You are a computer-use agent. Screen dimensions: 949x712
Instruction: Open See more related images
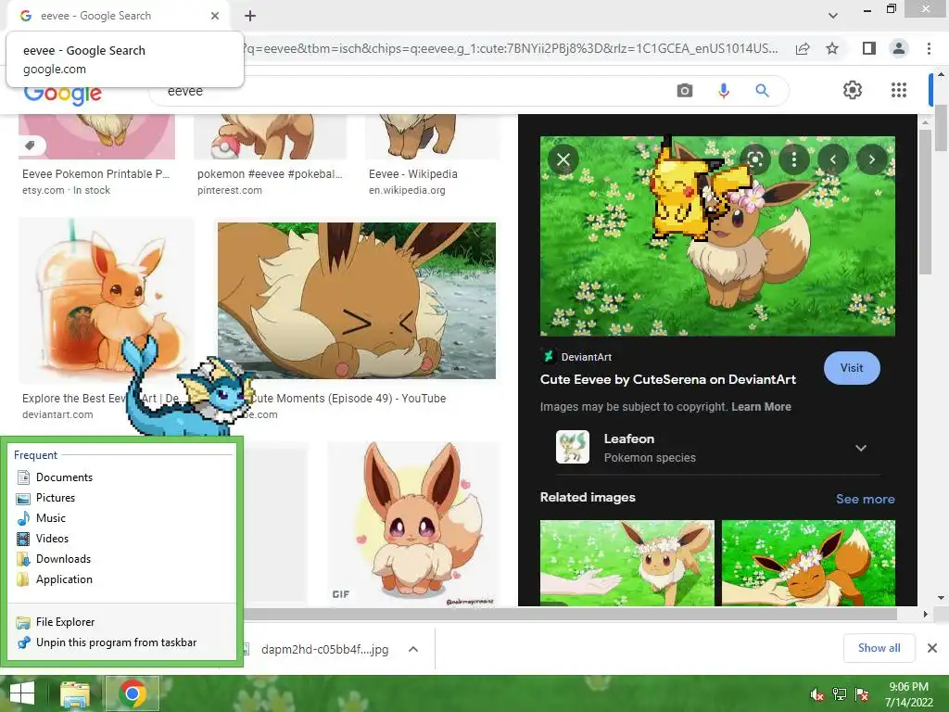tap(865, 499)
